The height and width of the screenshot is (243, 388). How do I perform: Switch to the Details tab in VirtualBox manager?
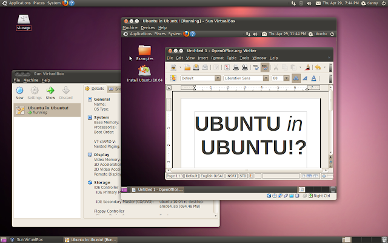(95, 89)
